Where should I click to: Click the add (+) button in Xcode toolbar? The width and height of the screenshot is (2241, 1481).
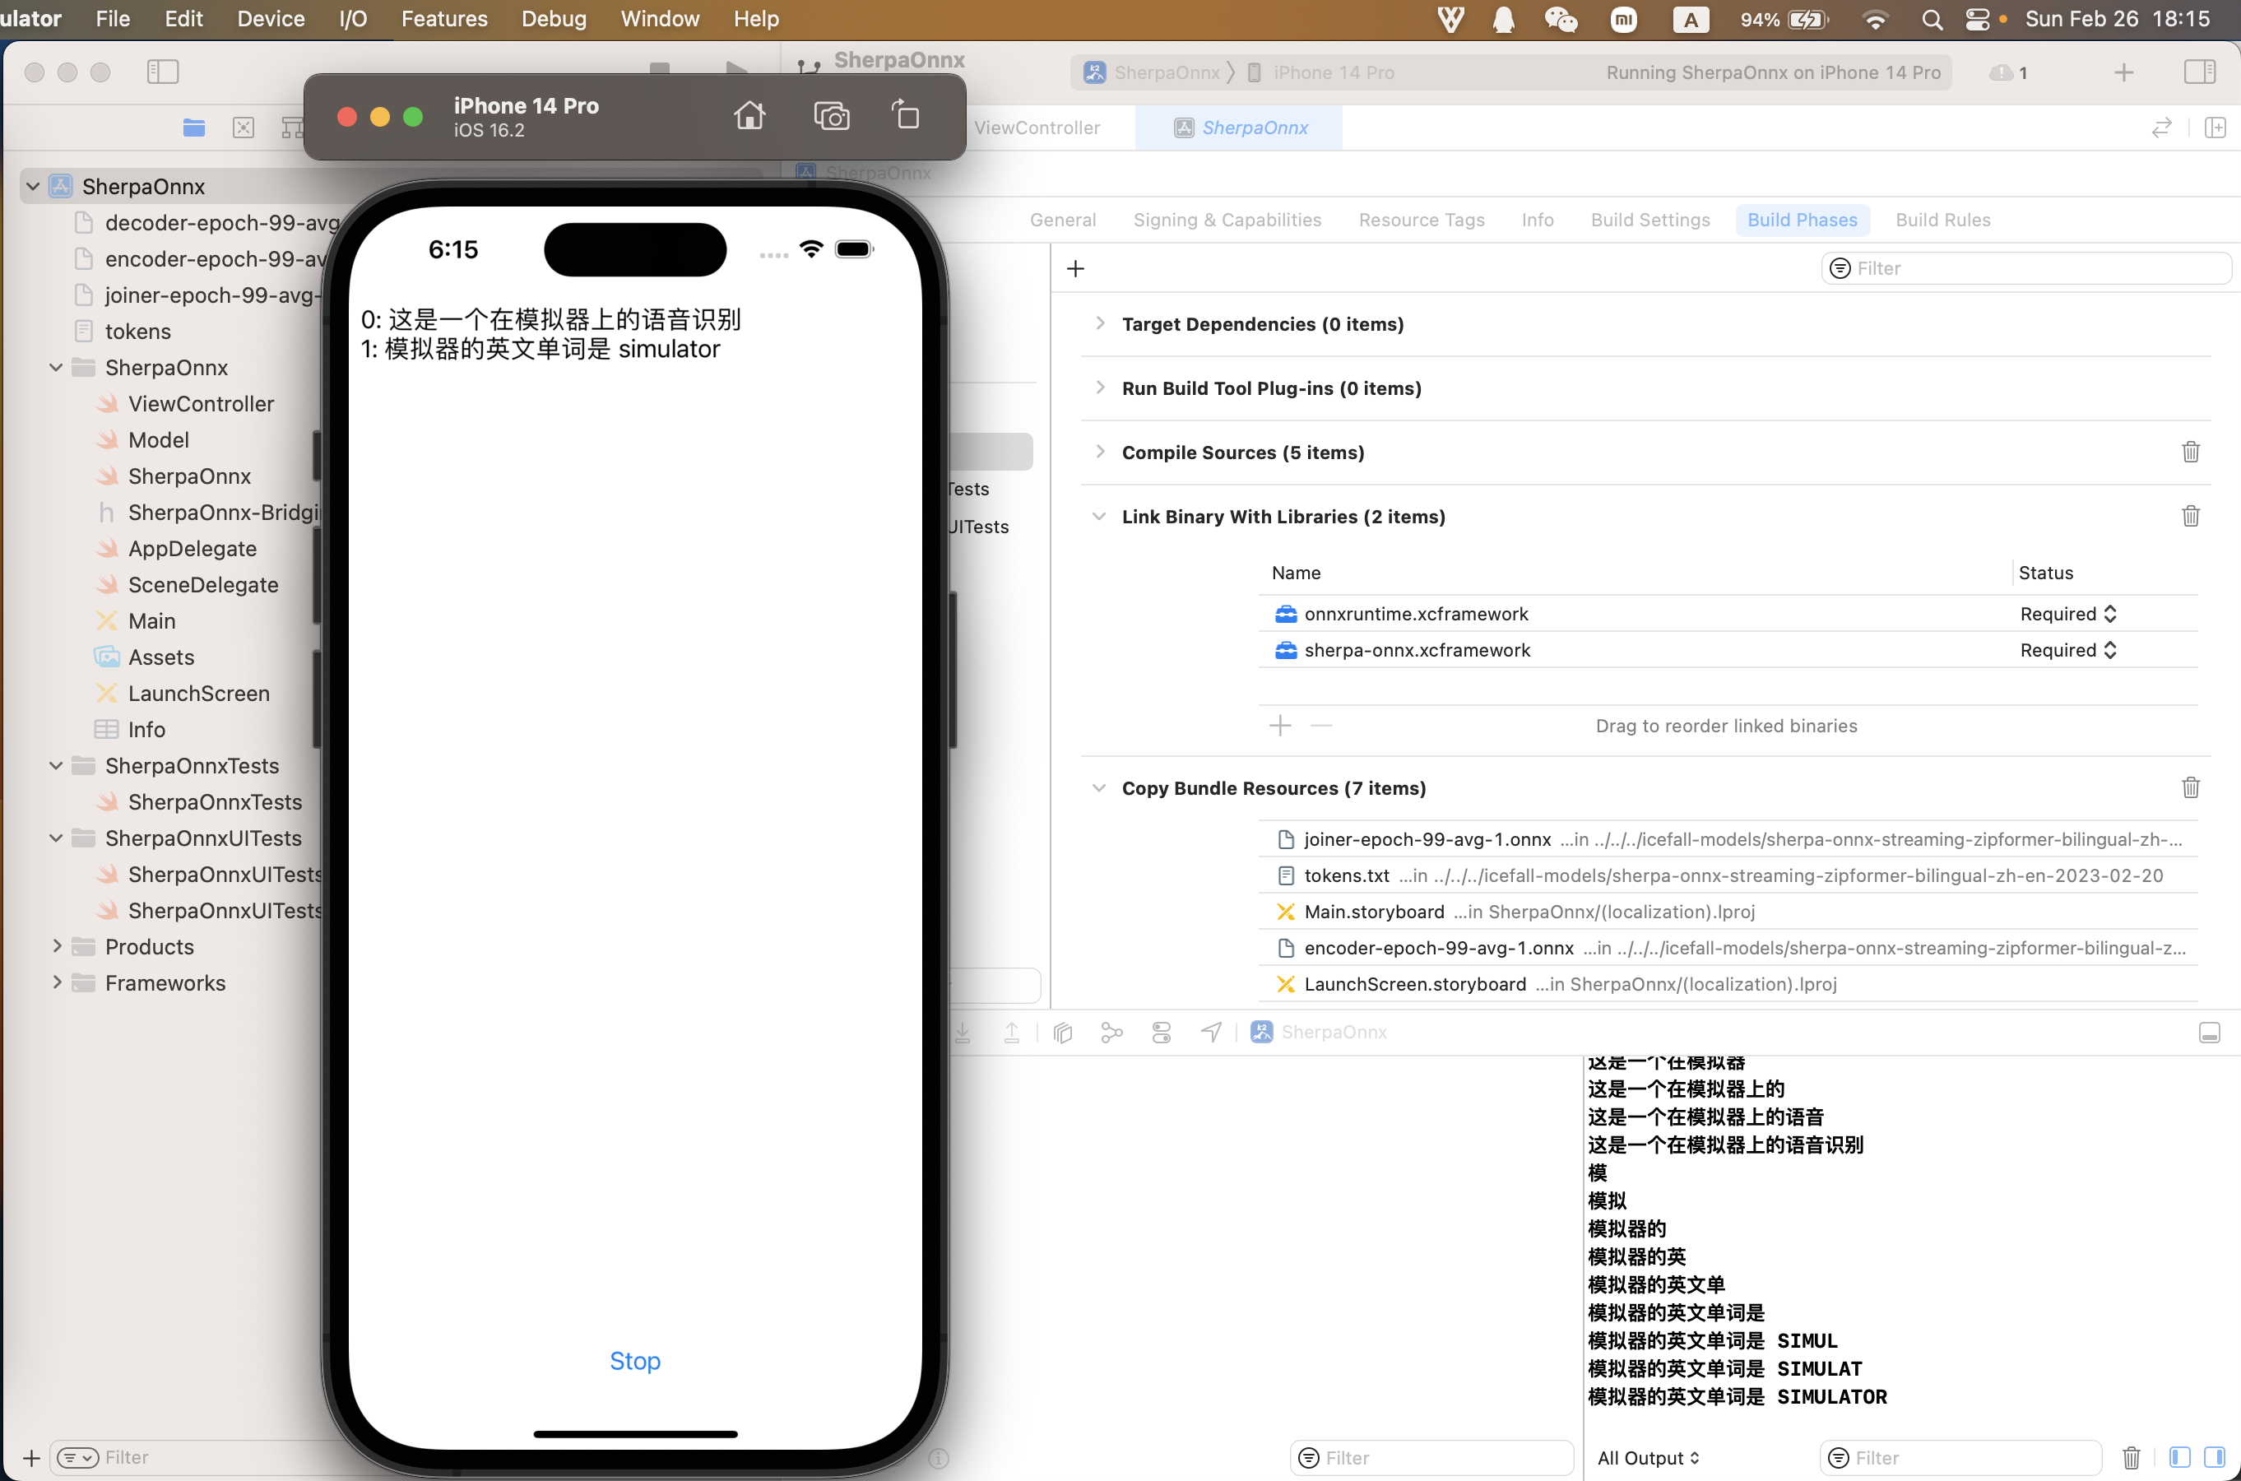[x=2123, y=72]
